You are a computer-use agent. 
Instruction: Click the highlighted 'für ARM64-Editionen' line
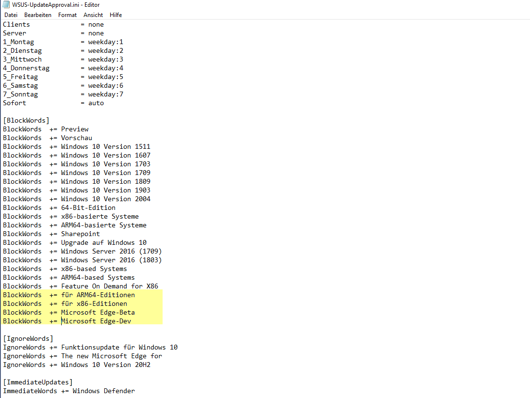click(x=69, y=295)
